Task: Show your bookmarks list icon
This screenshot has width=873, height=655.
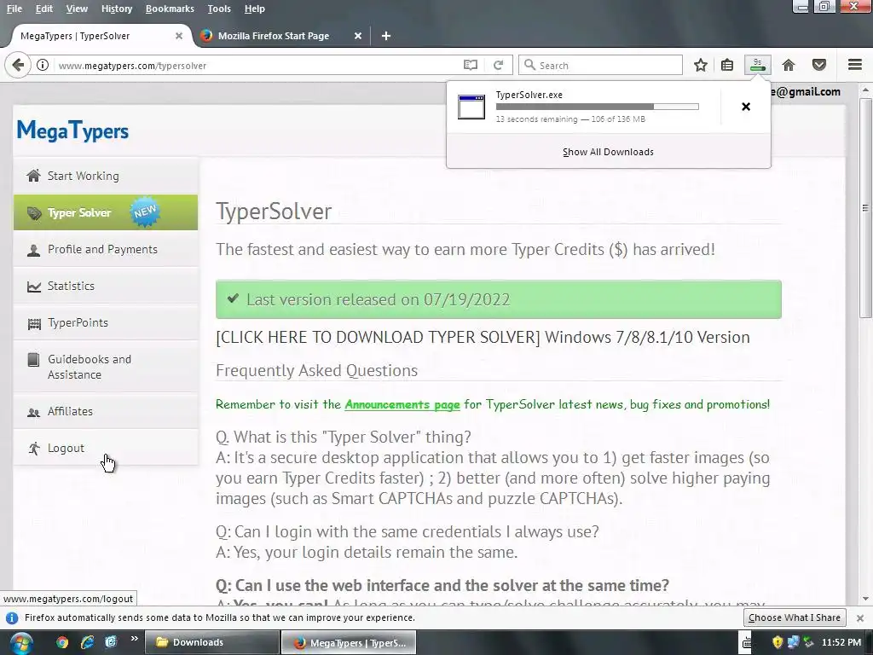Action: point(727,65)
